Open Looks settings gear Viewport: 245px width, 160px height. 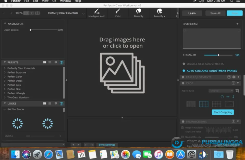click(56, 103)
